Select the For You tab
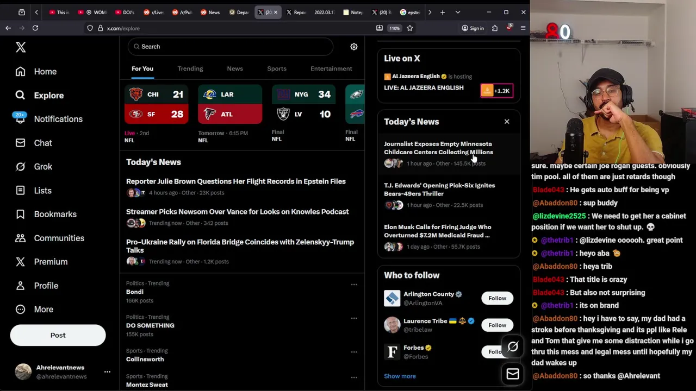The height and width of the screenshot is (391, 696). tap(142, 69)
